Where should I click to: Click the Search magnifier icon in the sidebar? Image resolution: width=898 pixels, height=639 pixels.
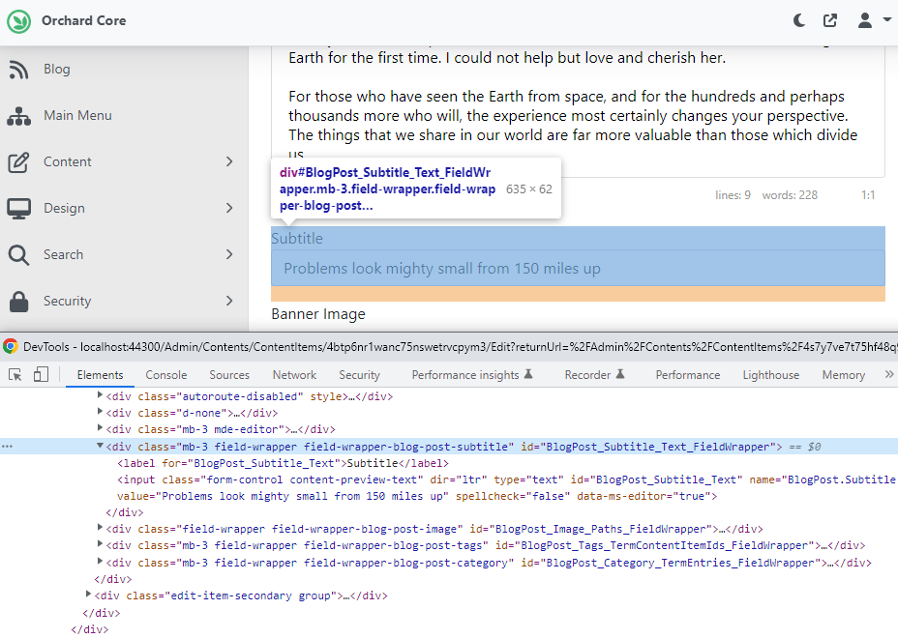coord(18,255)
